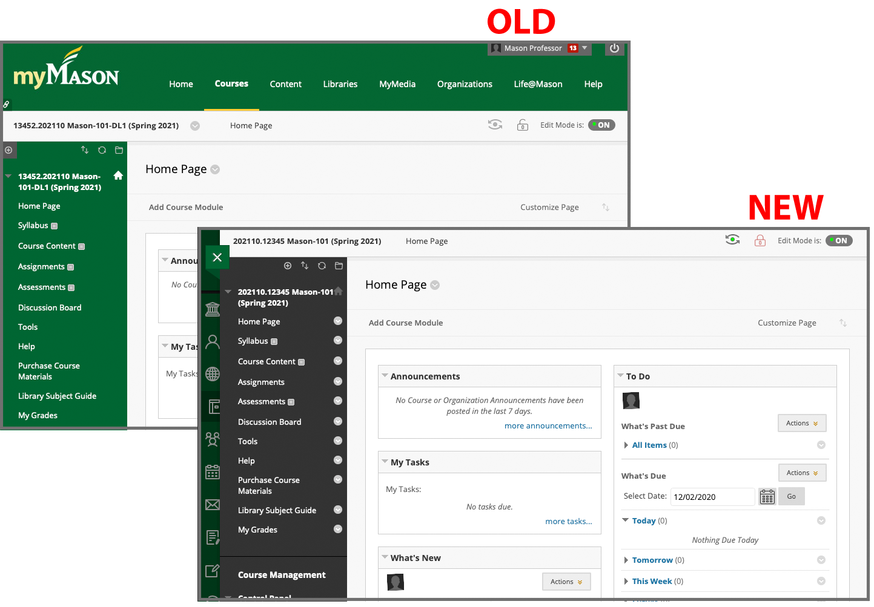Open MyMedia tab in old myMason nav
Screen dimensions: 874x607
pos(397,84)
